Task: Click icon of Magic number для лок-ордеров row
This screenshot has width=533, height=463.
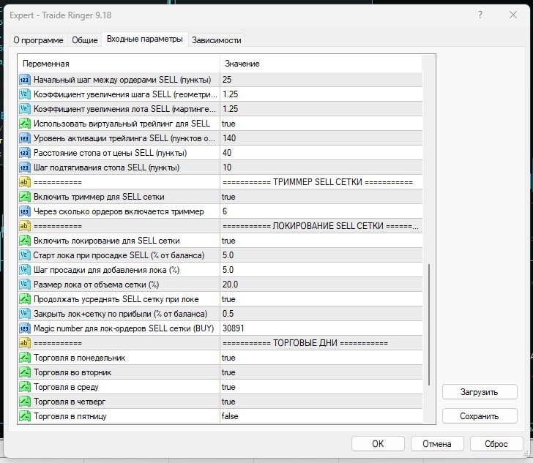Action: (x=25, y=328)
